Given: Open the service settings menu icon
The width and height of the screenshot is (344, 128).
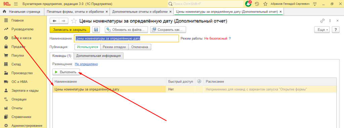Looking at the screenshot, I should 315,4.
